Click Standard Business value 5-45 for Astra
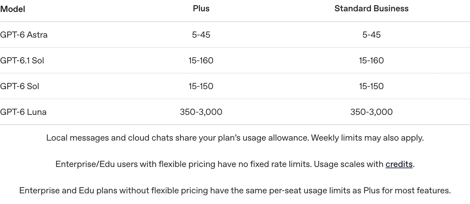 [371, 35]
